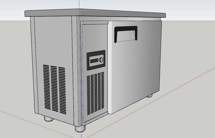Click the red axis line on the ground

click(x=151, y=103)
